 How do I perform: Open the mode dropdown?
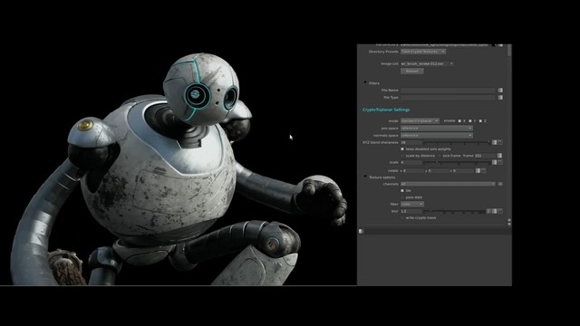point(420,120)
